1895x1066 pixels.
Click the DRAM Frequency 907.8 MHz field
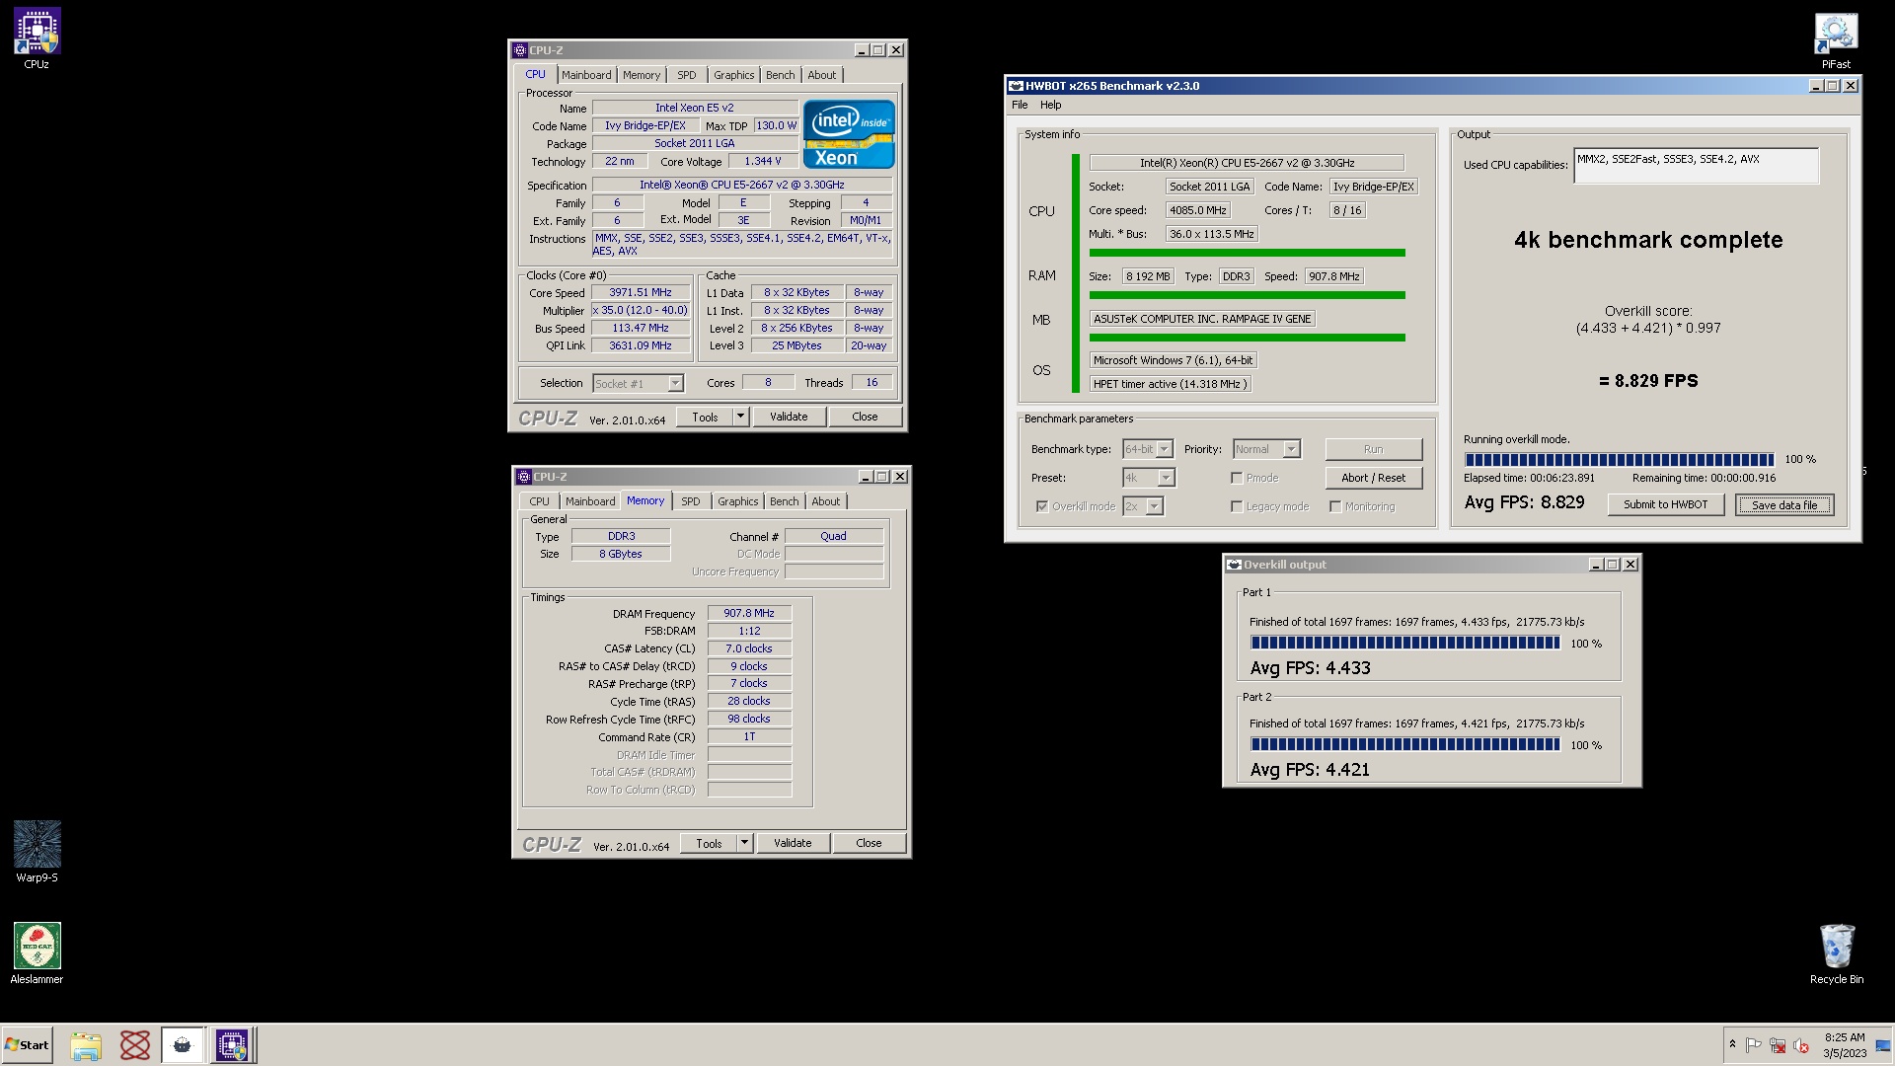[749, 614]
